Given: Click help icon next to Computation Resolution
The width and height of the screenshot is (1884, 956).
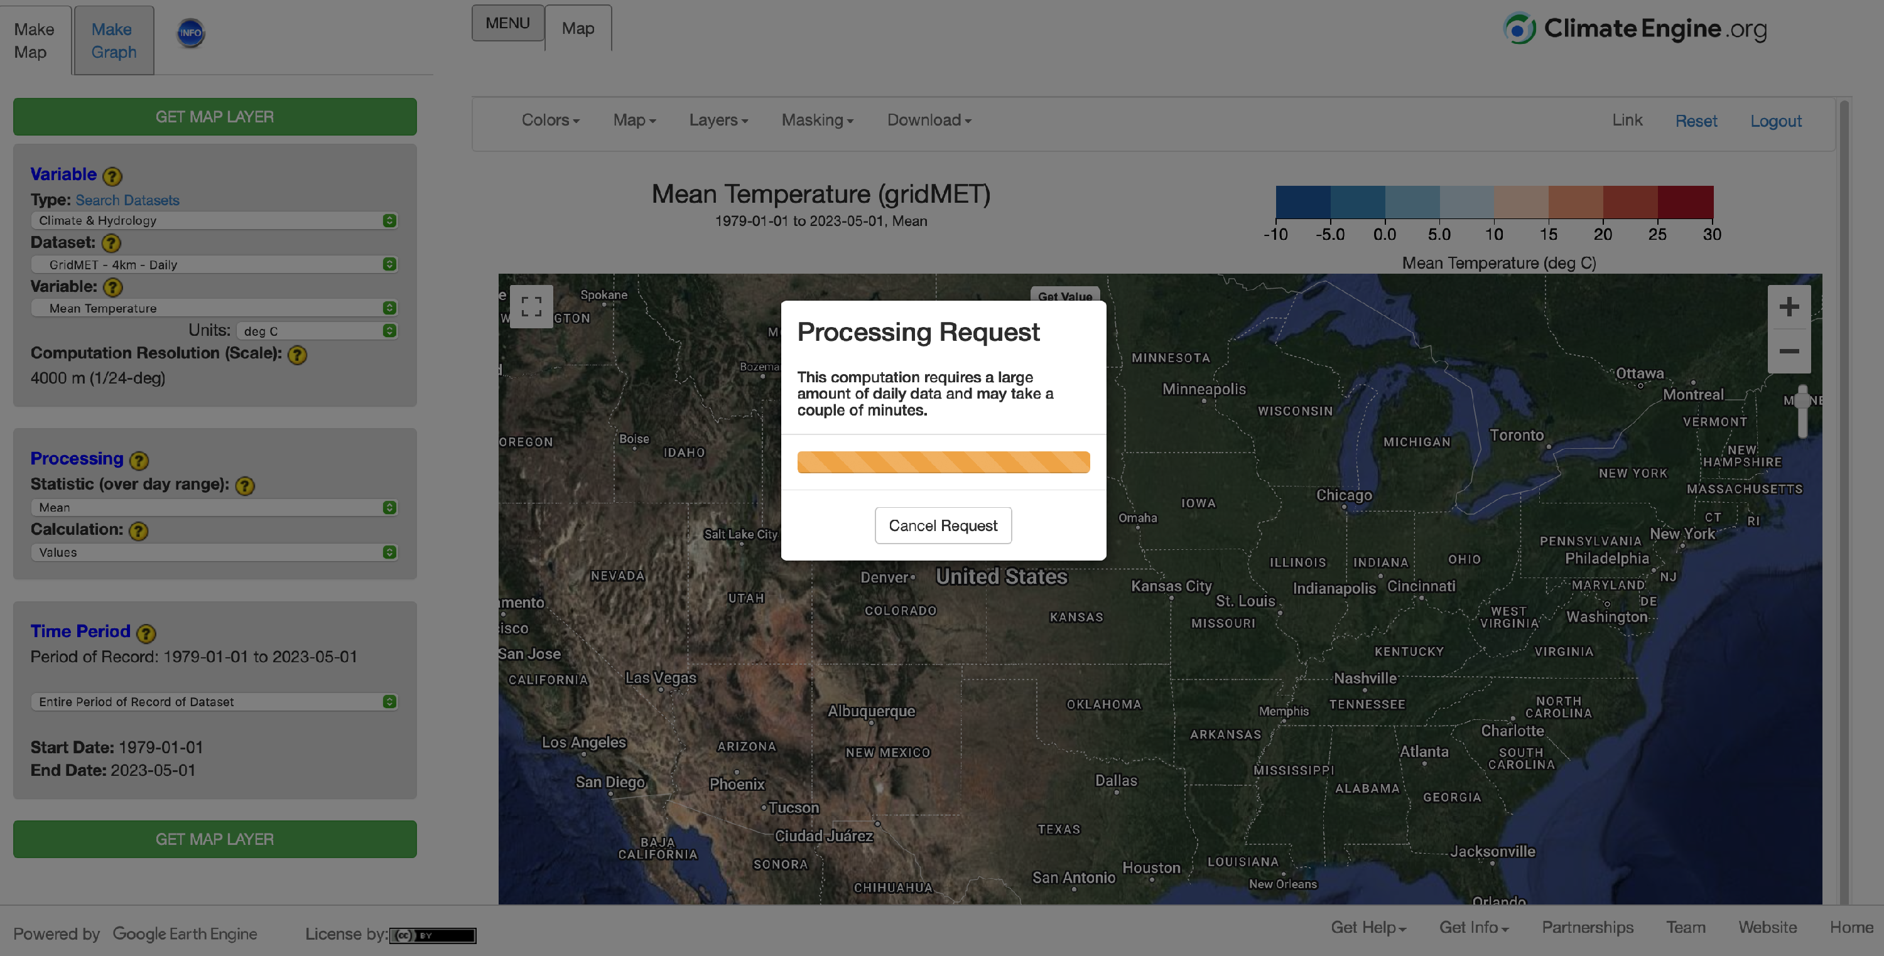Looking at the screenshot, I should [297, 355].
